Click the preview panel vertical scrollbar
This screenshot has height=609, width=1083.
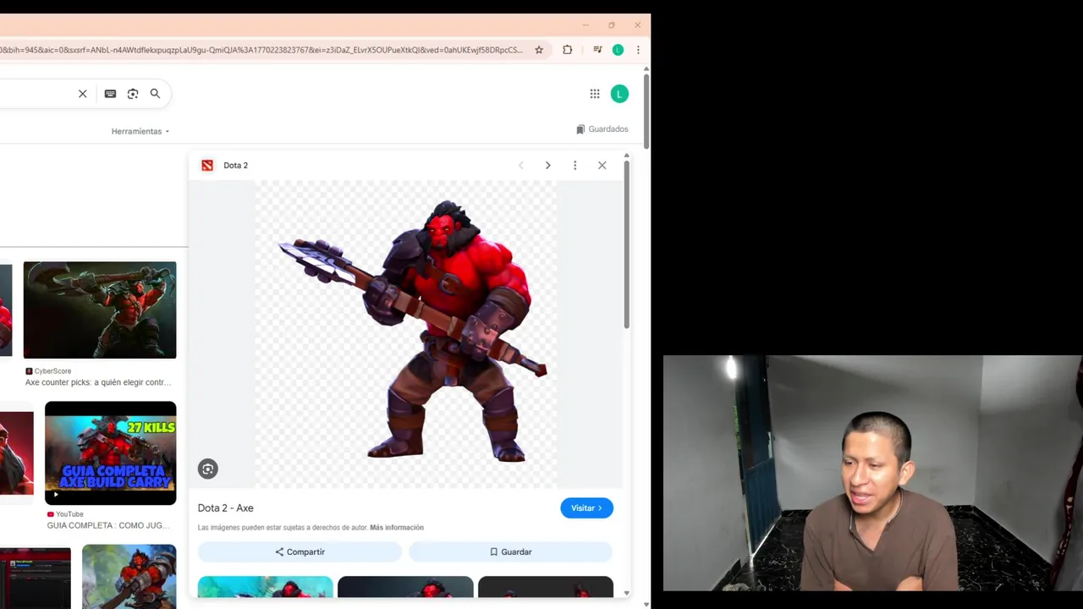click(x=627, y=244)
